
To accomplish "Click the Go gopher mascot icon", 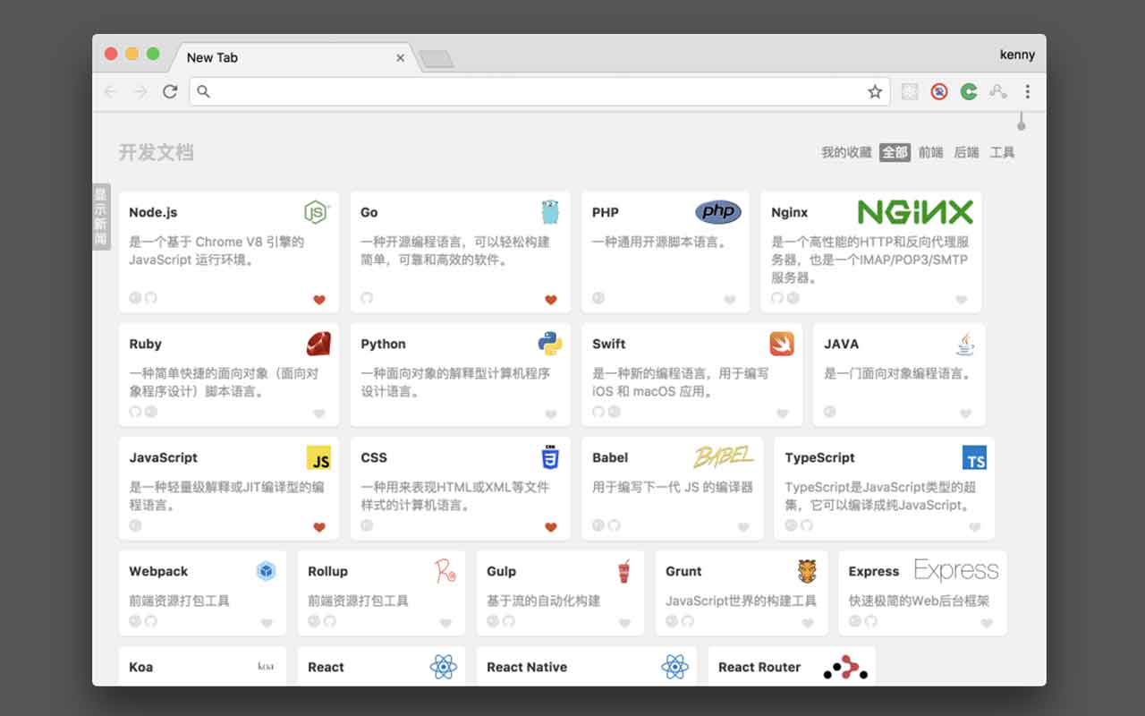I will pos(550,212).
